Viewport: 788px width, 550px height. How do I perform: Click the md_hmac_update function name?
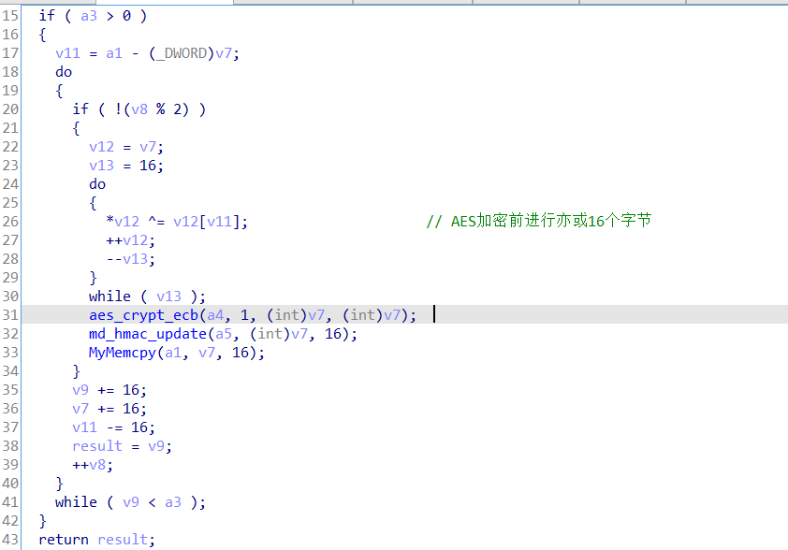point(148,334)
